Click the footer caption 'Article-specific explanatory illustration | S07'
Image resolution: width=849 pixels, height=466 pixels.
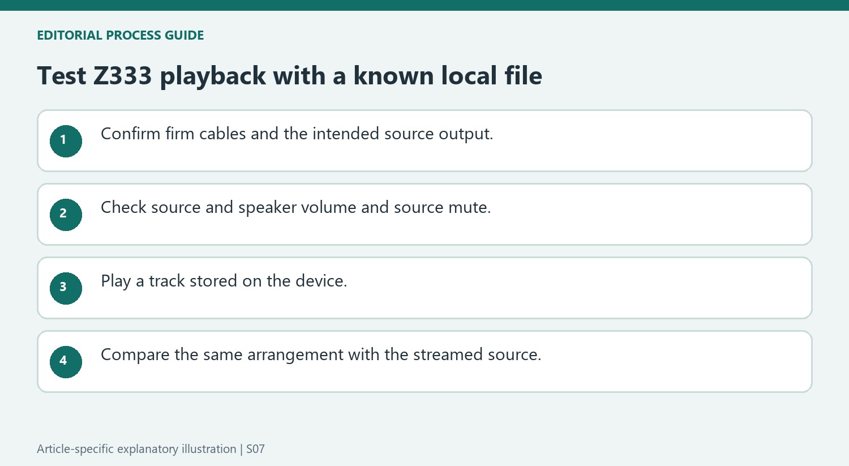[x=151, y=449]
